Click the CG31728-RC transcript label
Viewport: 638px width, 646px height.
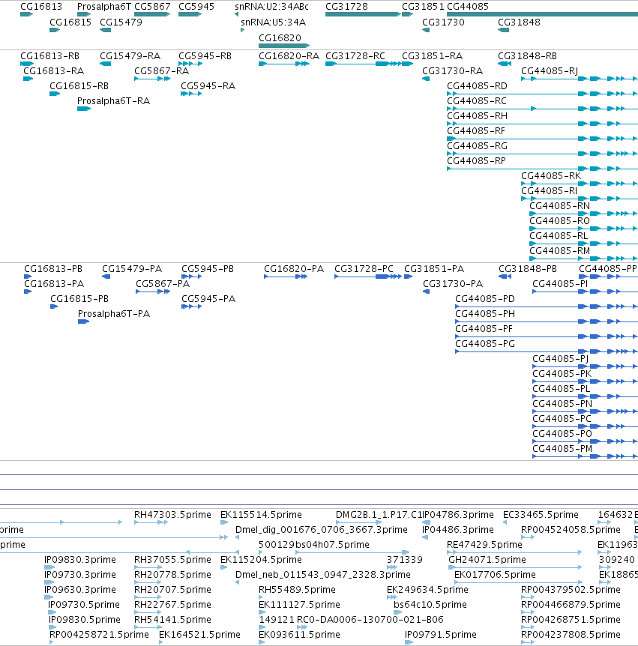pos(355,56)
